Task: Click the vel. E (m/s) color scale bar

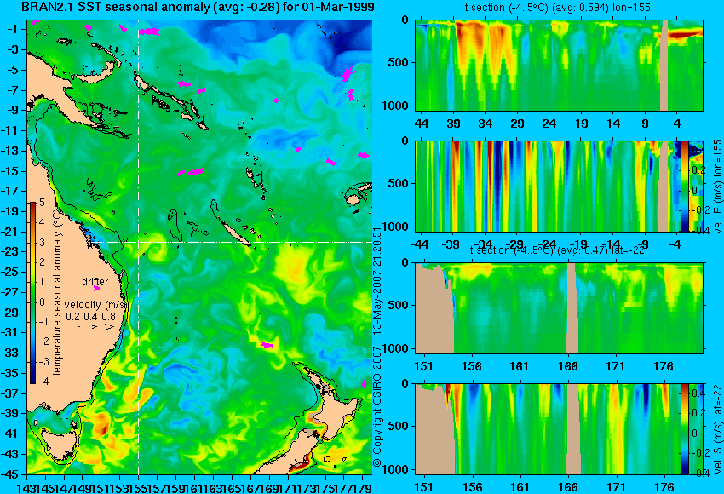Action: (x=685, y=186)
